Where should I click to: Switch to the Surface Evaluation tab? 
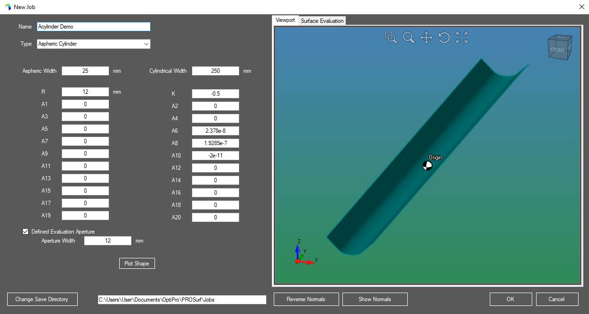(322, 21)
